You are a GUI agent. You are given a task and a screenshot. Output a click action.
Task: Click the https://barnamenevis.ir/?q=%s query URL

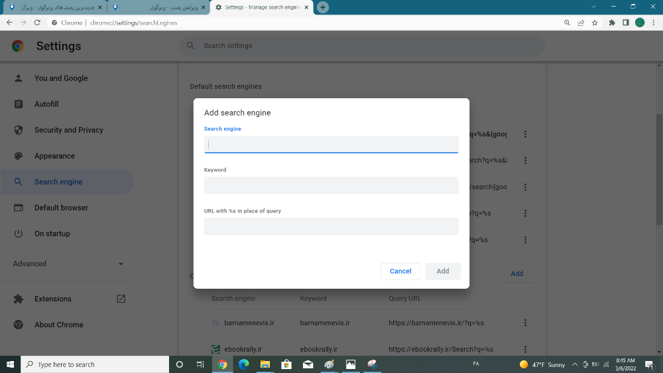tap(436, 323)
